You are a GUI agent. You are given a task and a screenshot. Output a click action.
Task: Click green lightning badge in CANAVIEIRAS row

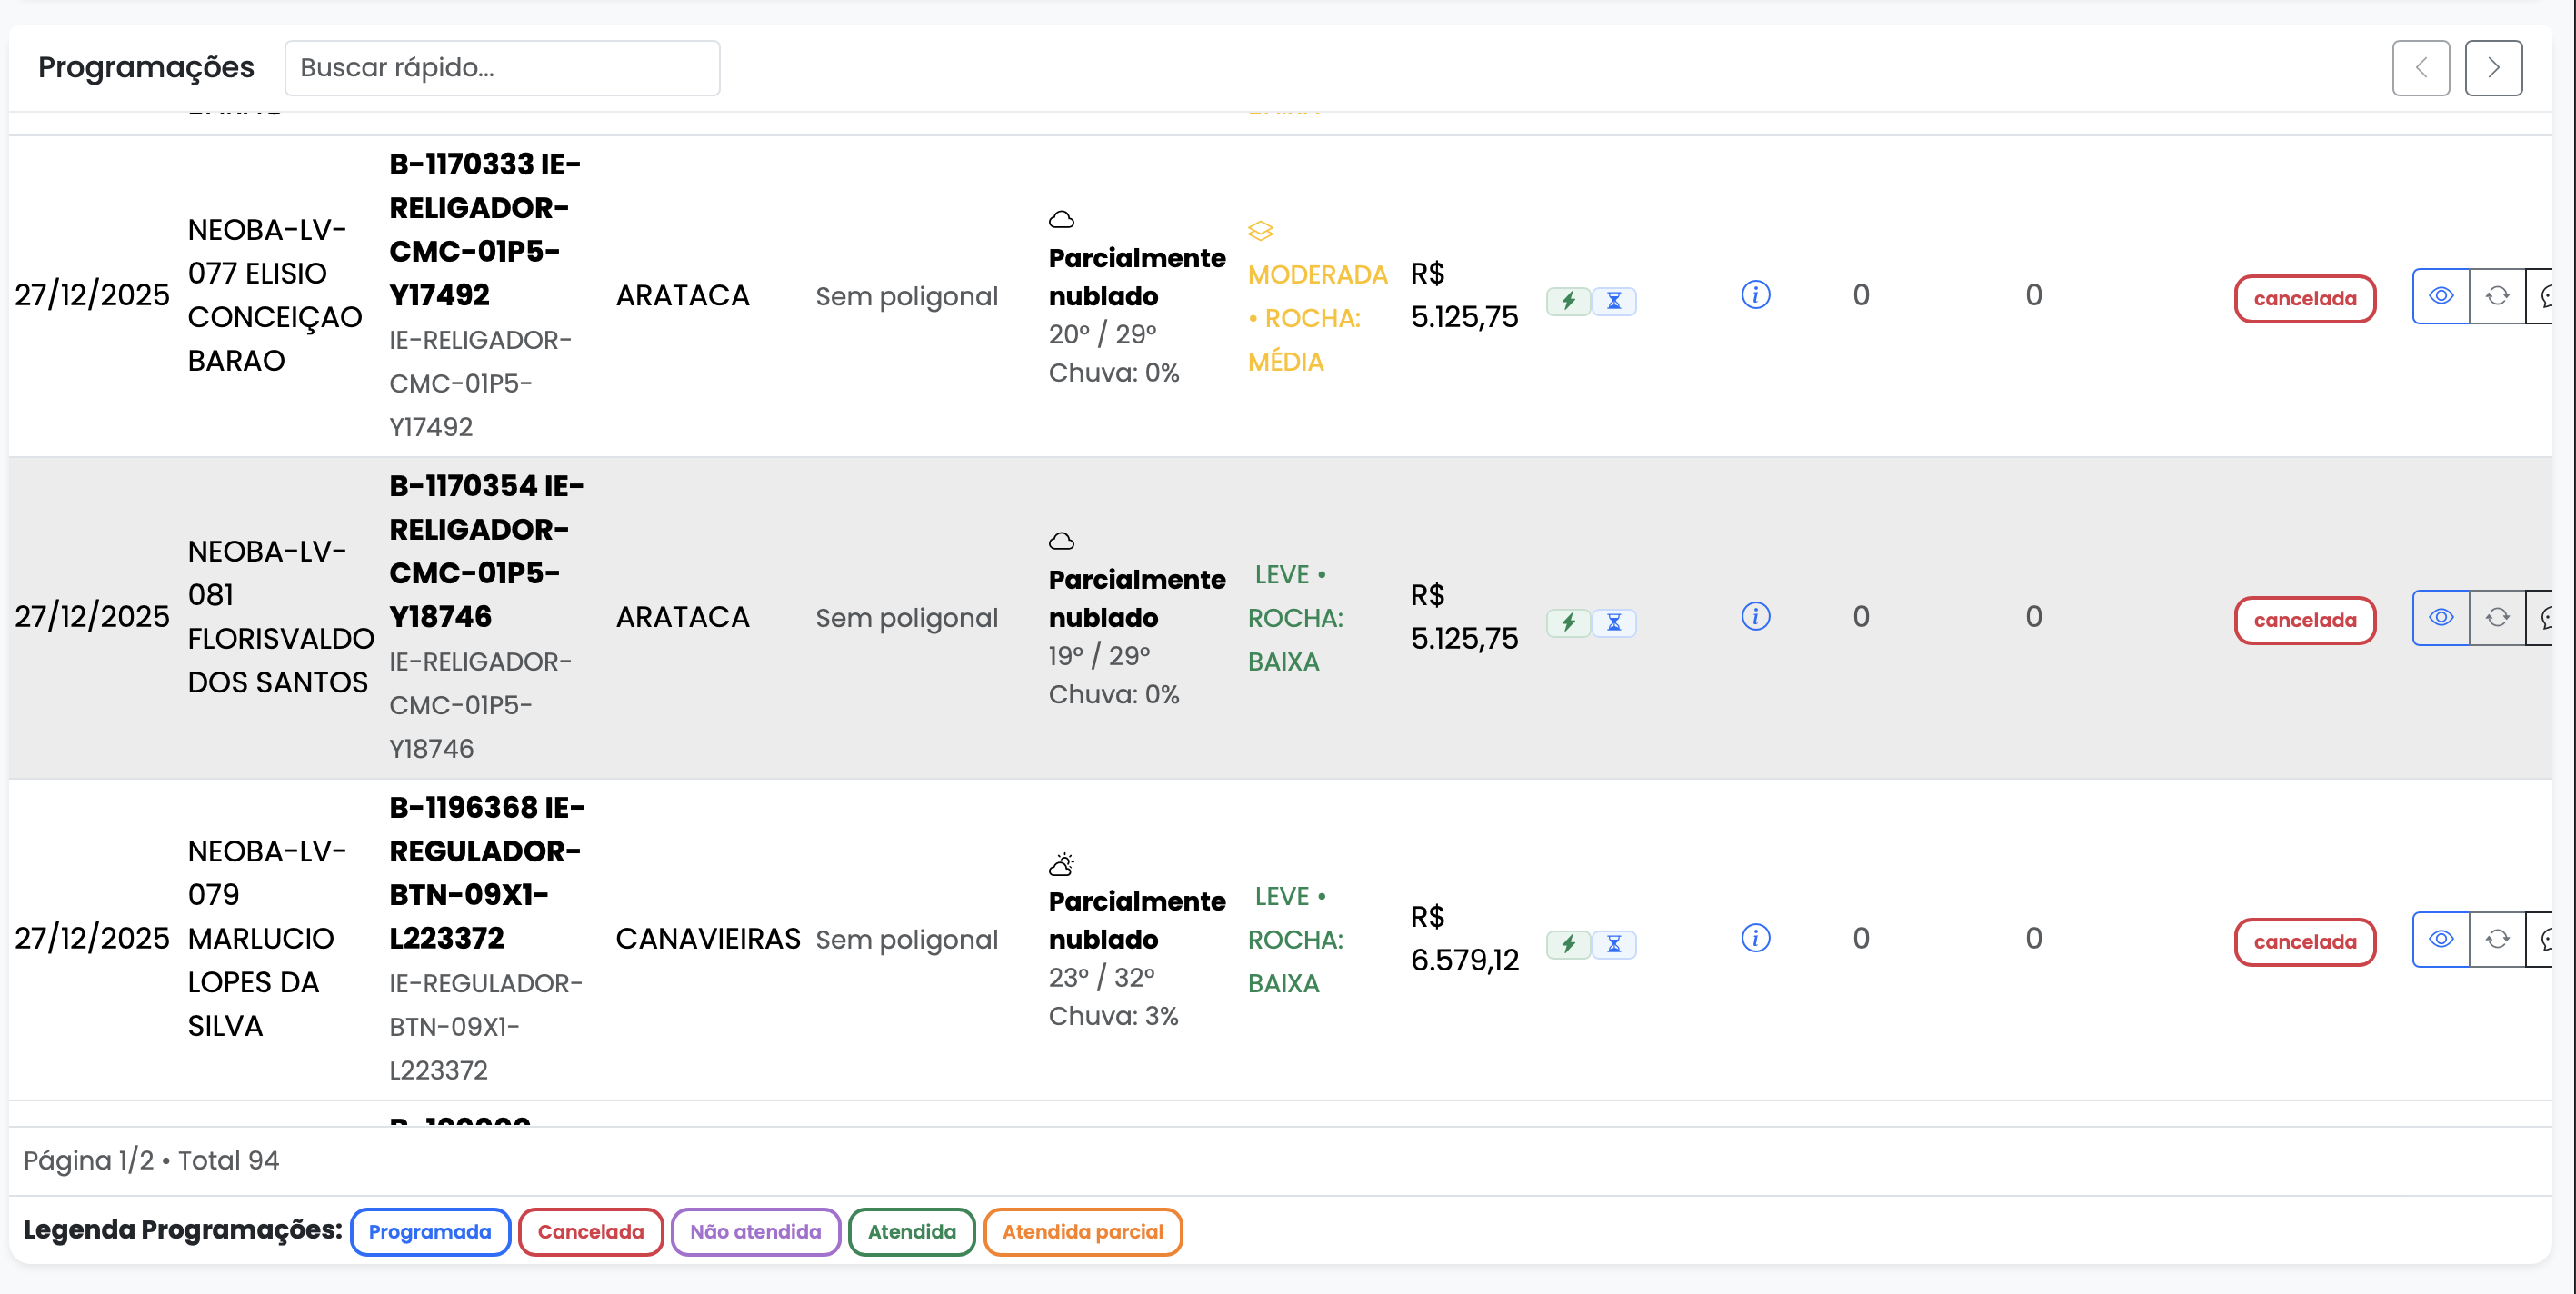pyautogui.click(x=1567, y=944)
